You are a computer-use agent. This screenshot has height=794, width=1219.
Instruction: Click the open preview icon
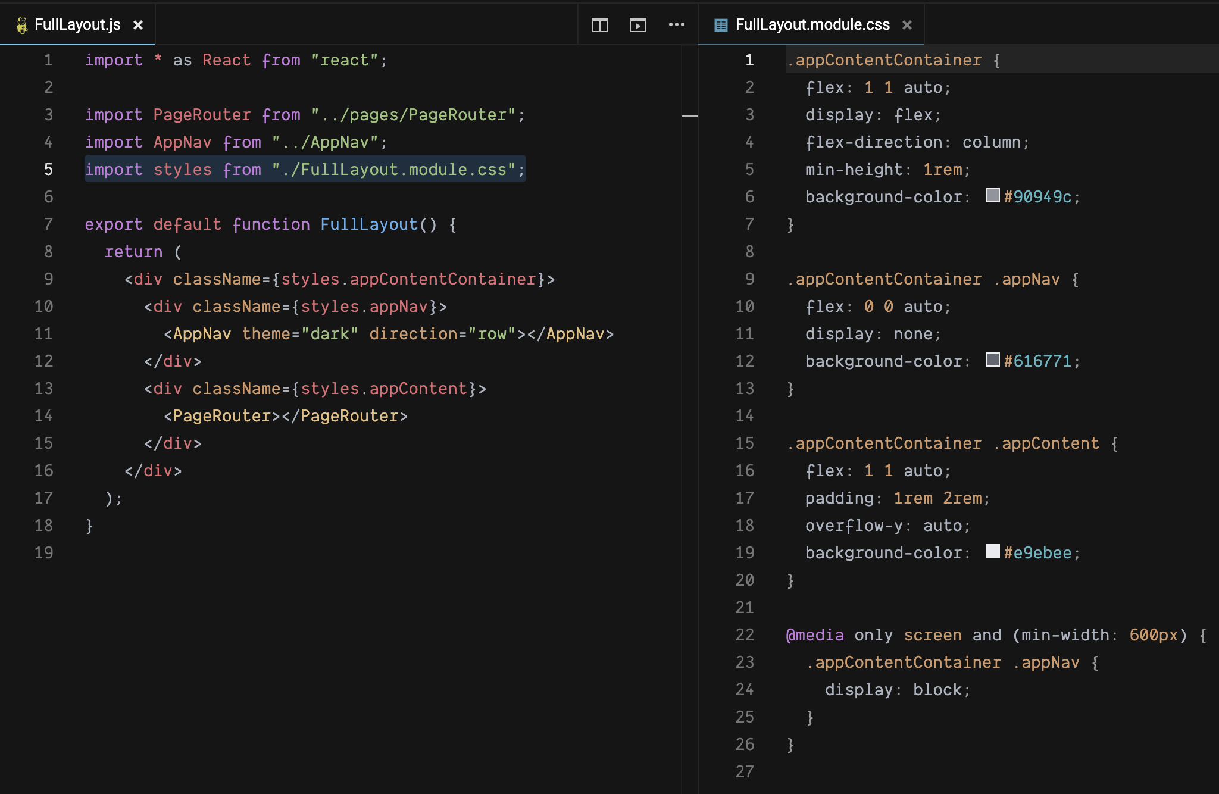pyautogui.click(x=637, y=25)
